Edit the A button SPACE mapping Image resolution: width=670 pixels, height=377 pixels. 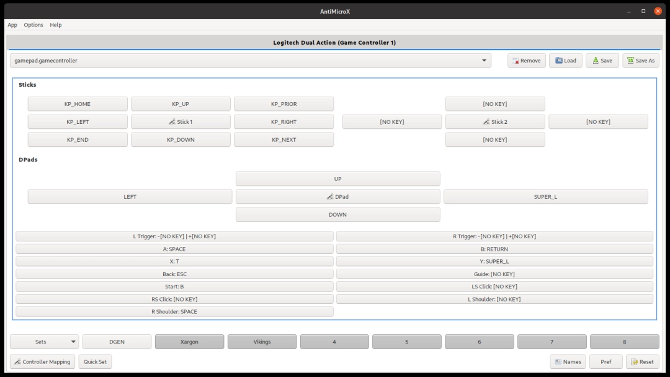176,248
